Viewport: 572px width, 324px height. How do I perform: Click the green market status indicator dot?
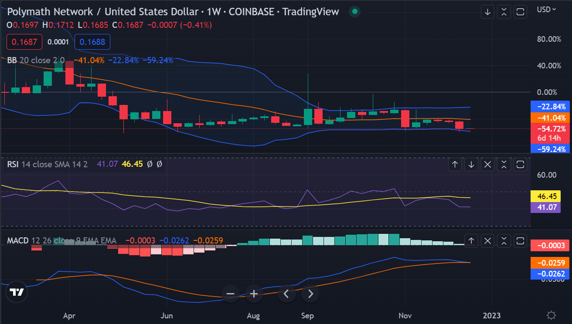point(355,12)
